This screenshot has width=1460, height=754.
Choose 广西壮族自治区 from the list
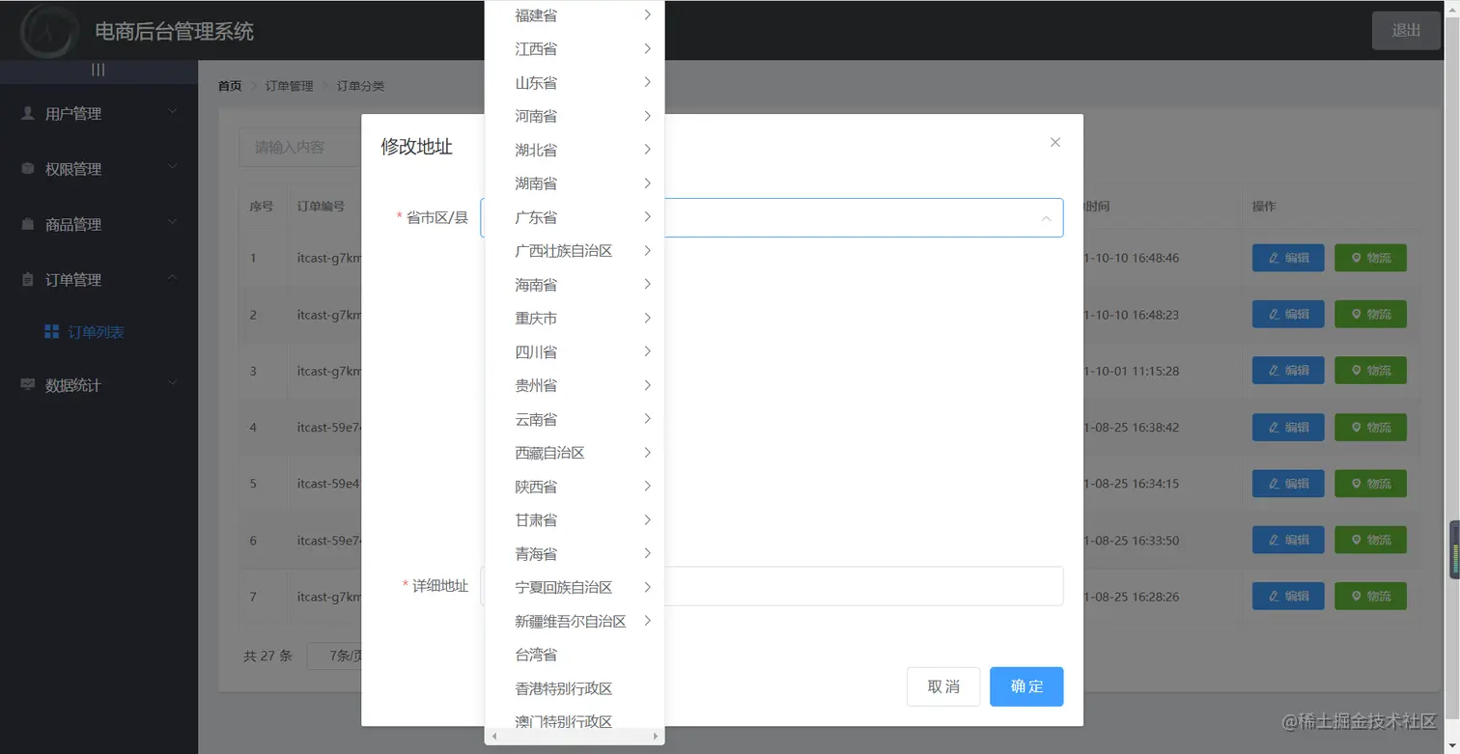click(x=575, y=251)
